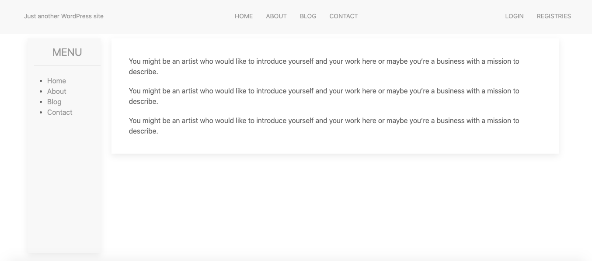592x261 pixels.
Task: Click the second paragraph in the content card
Action: [x=324, y=96]
